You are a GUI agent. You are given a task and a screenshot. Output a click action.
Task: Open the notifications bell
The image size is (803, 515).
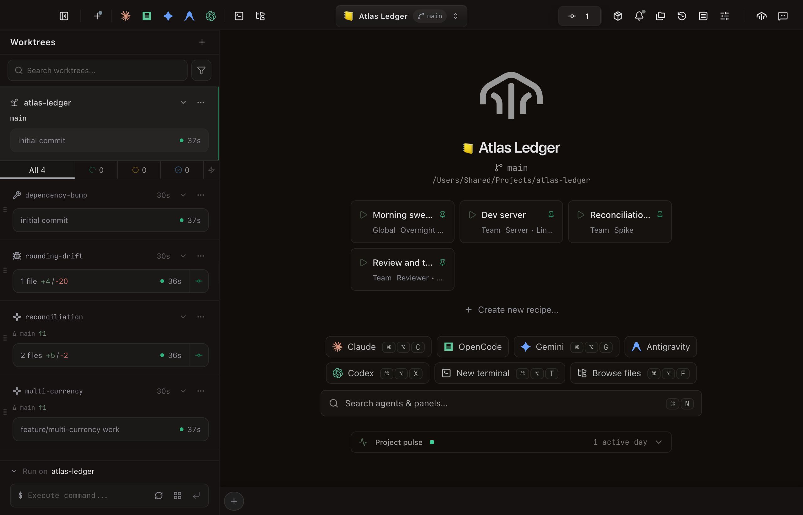pyautogui.click(x=639, y=16)
